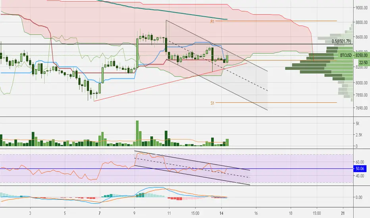This screenshot has height=218, width=370.
Task: Click 7850.00 on the price axis
Action: 362,95
